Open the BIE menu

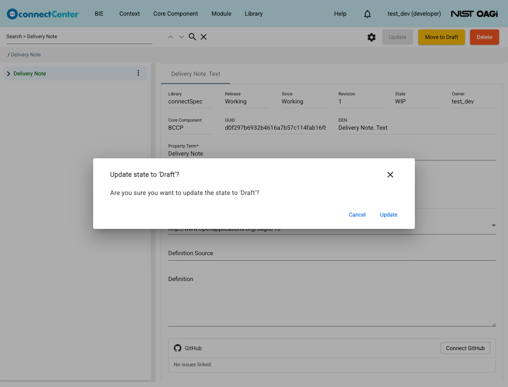point(99,14)
